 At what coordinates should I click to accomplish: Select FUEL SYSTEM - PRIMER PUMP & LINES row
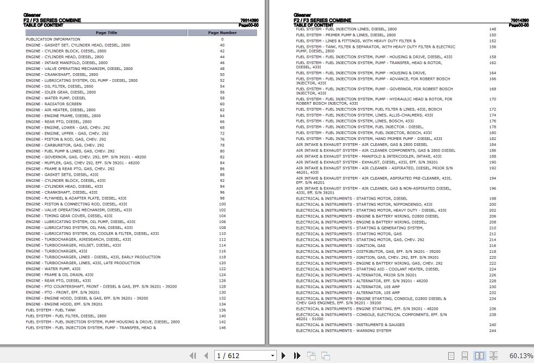(346, 35)
